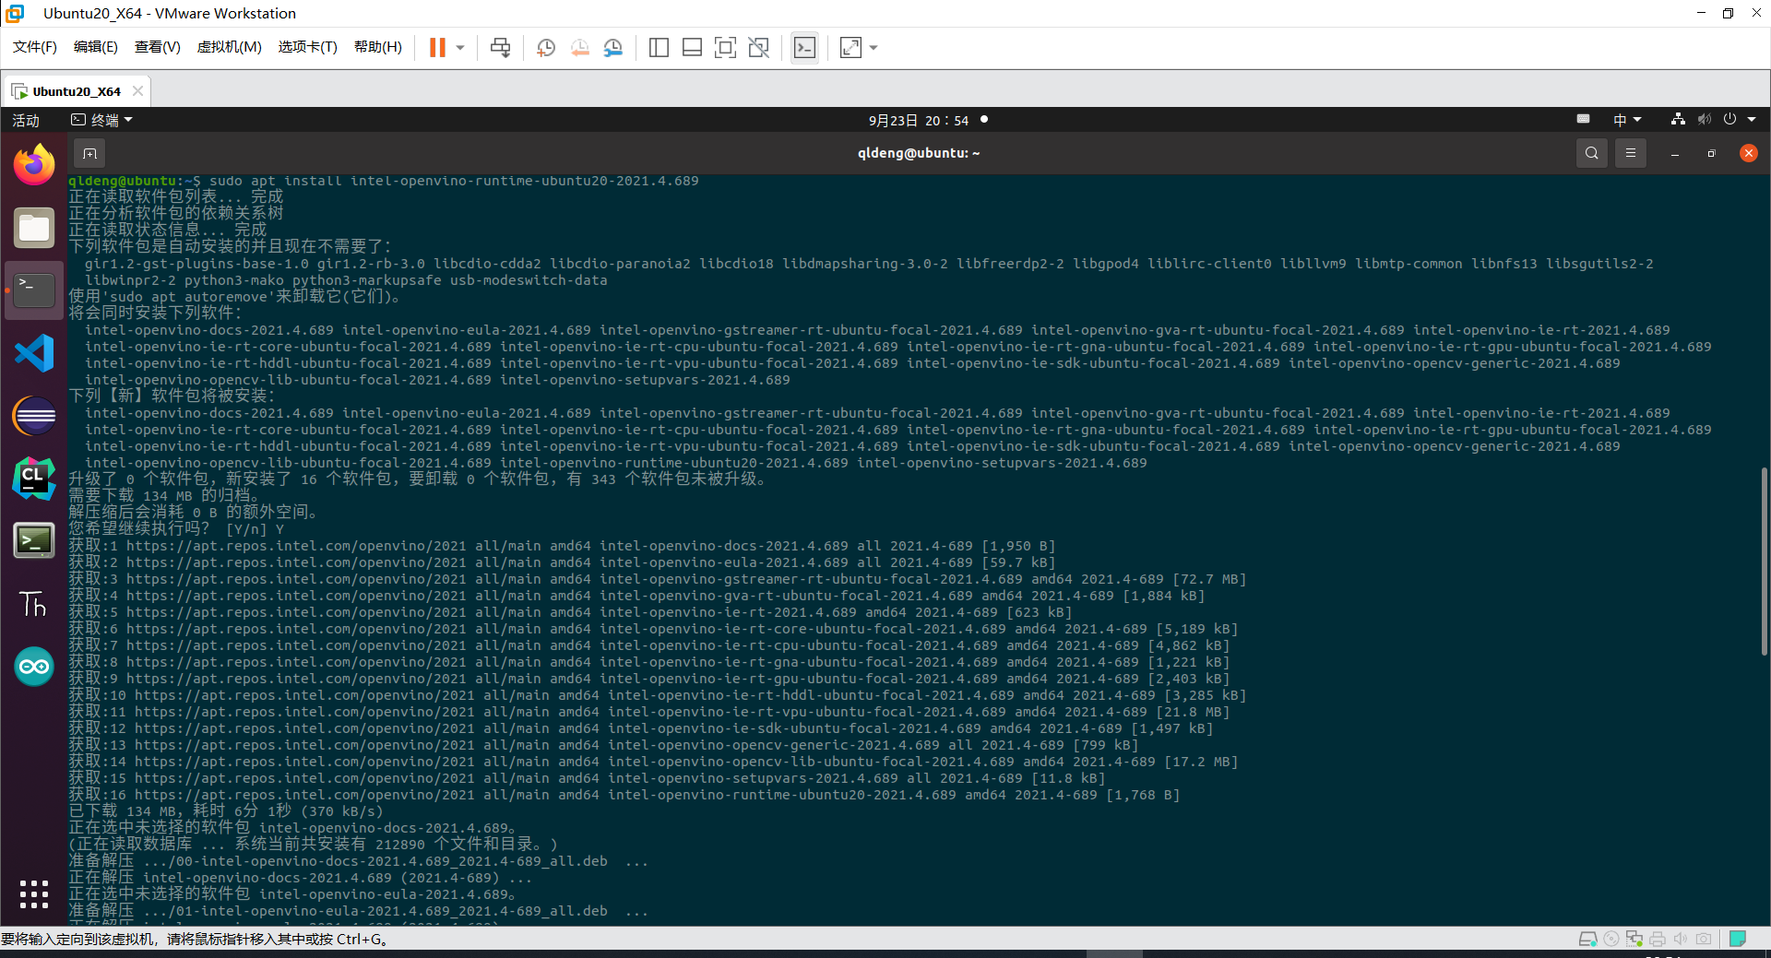1771x958 pixels.
Task: Click the '[Y/n] Y' prompt line
Action: tap(176, 529)
